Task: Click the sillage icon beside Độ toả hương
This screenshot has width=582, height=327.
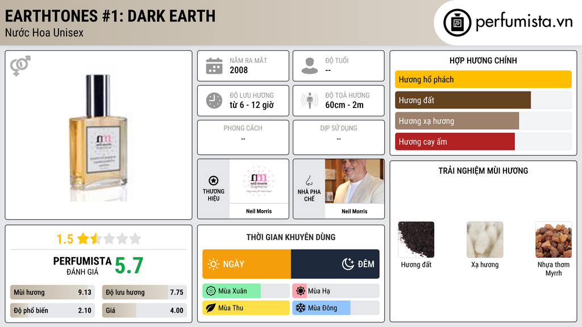Action: (x=310, y=100)
